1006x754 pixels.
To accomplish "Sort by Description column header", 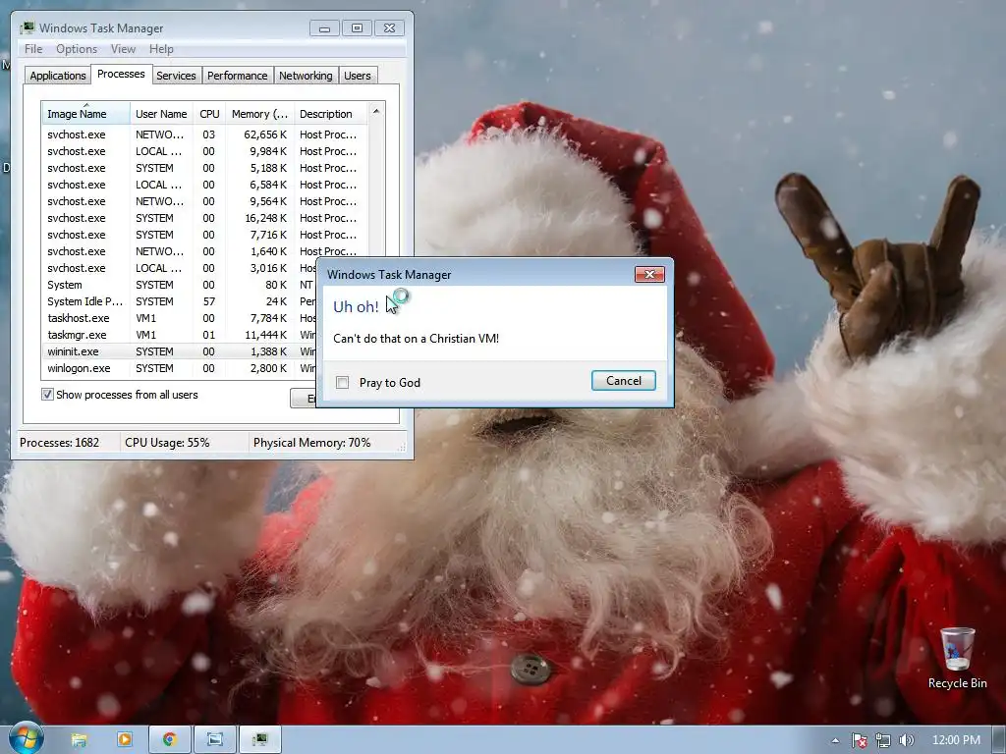I will pos(330,114).
